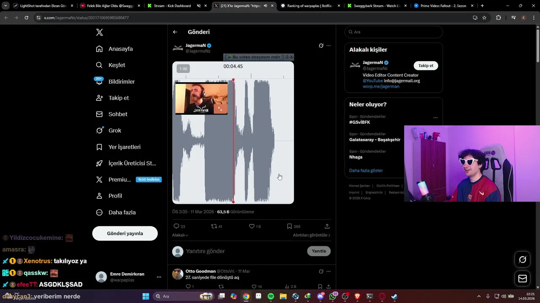Open Otto Goodman's profile from the reply

tap(200, 271)
